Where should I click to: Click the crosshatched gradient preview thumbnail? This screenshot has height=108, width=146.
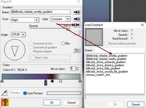click(94, 37)
